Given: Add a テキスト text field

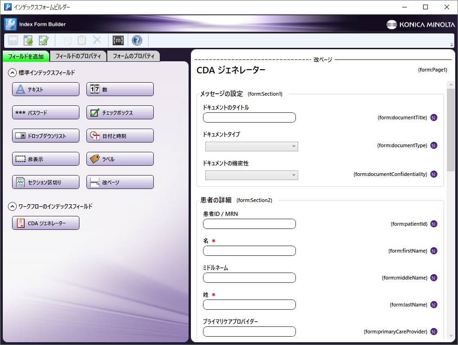Looking at the screenshot, I should tap(45, 89).
